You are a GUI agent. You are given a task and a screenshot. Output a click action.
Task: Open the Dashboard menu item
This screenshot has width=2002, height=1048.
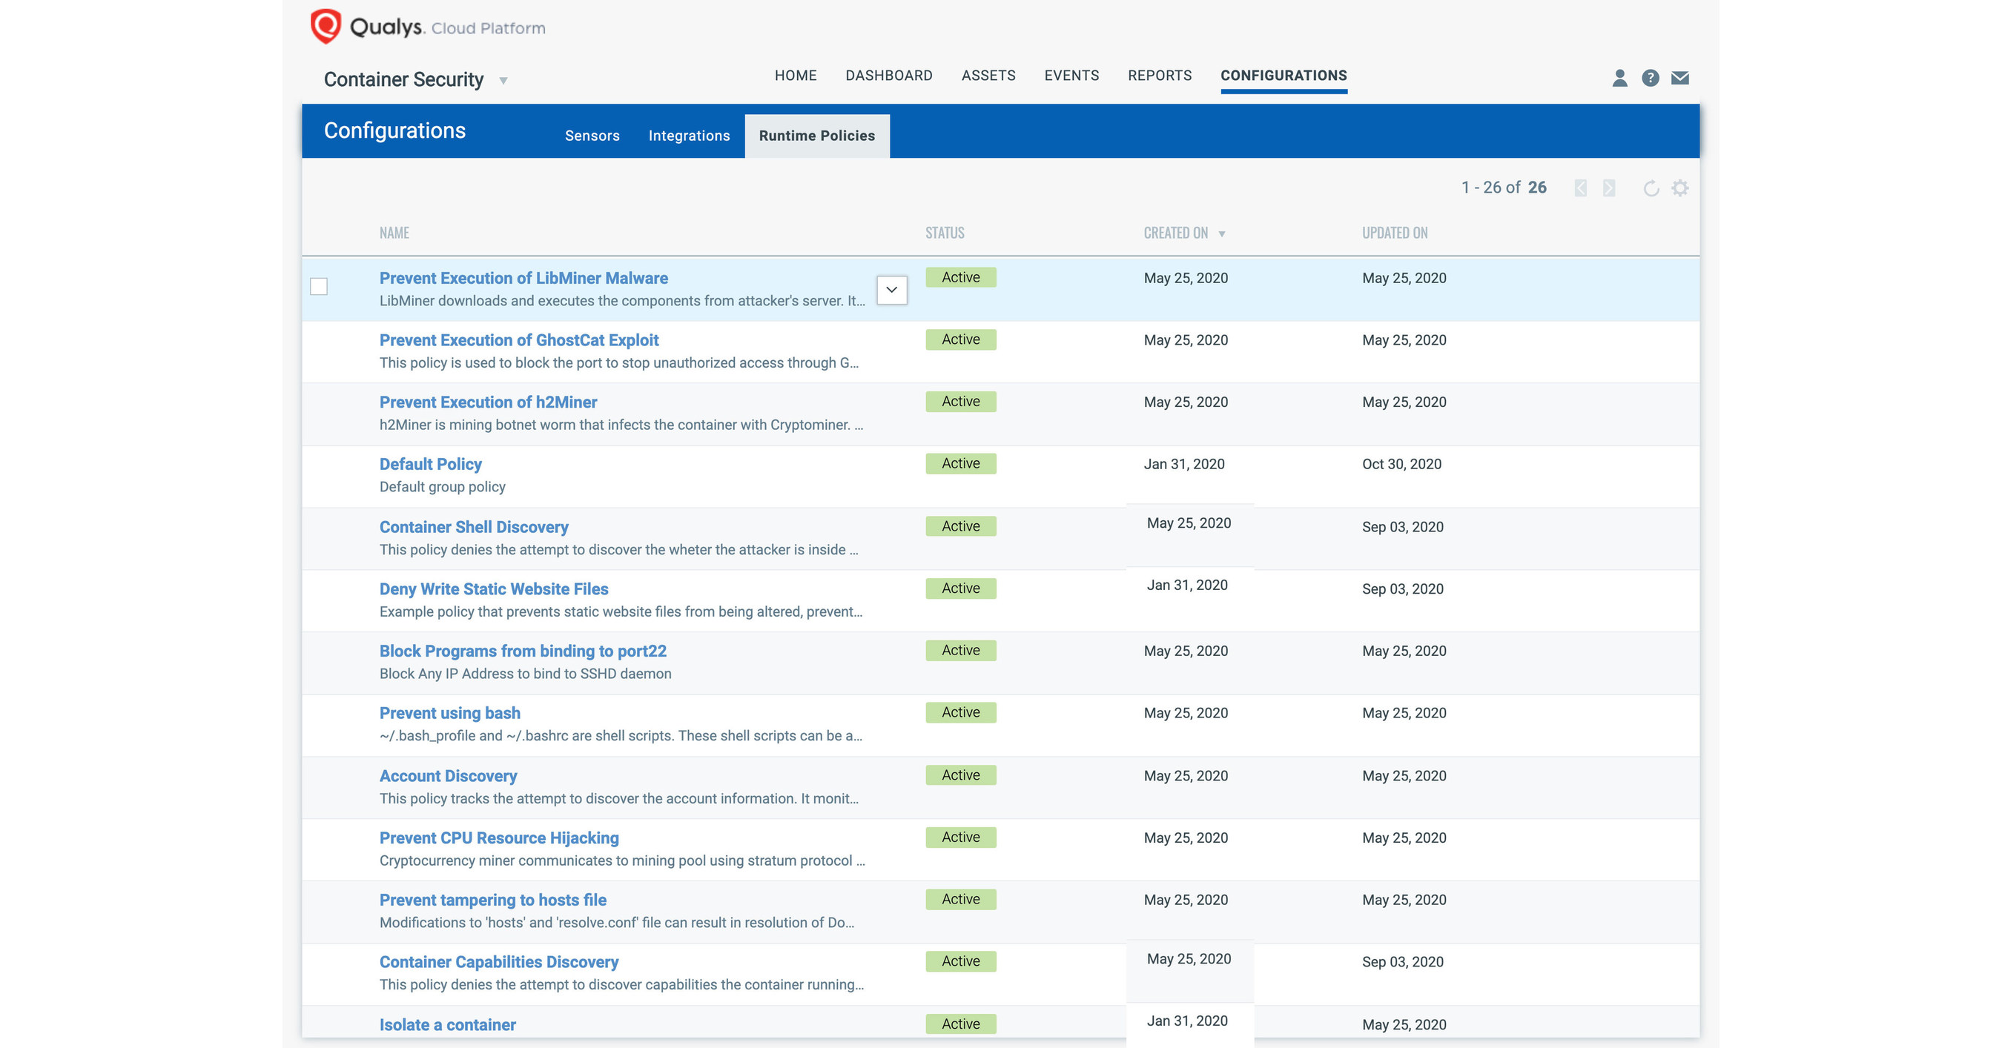coord(889,76)
